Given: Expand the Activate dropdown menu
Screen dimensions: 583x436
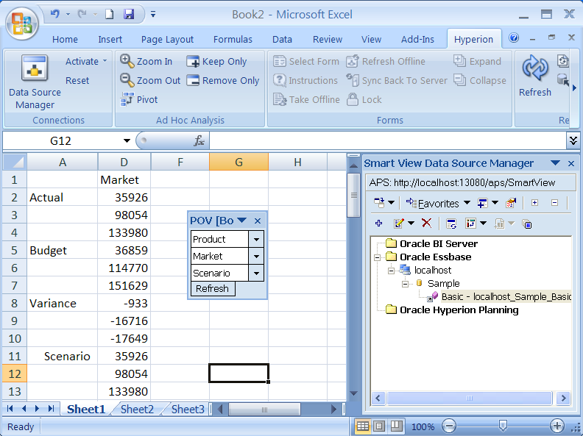Looking at the screenshot, I should tap(105, 62).
